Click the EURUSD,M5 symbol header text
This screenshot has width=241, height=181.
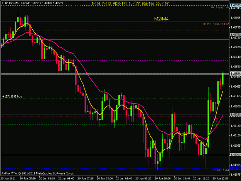tap(10, 3)
